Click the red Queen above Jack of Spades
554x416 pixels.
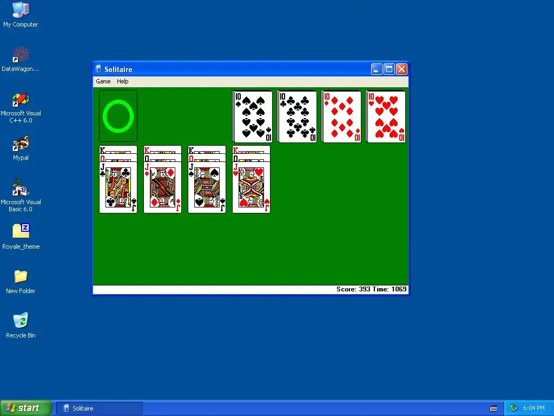point(207,158)
